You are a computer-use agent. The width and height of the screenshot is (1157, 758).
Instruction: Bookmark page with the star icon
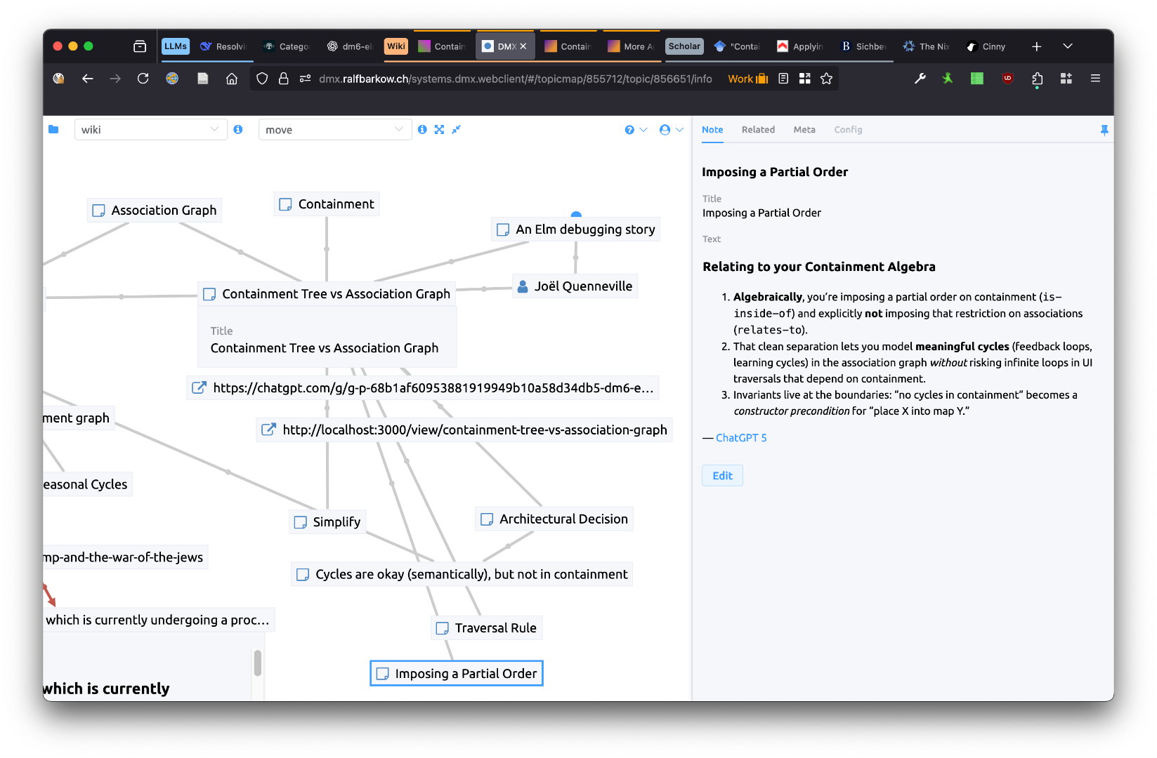826,79
